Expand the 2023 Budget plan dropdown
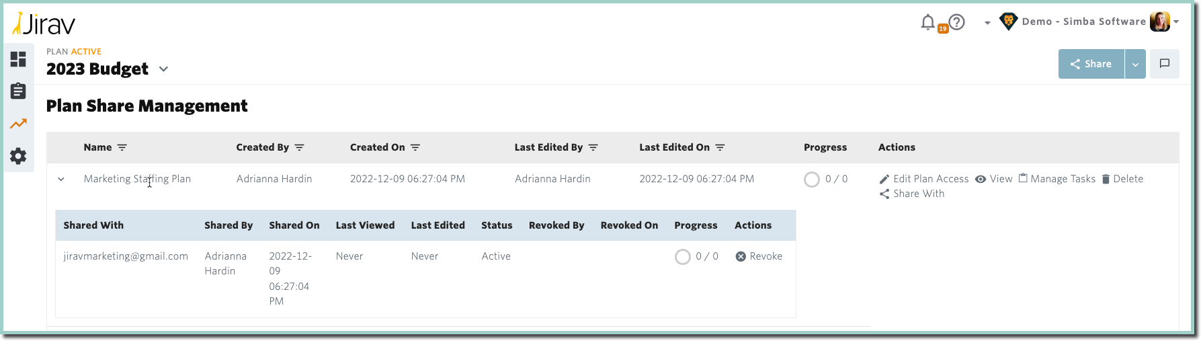1201x341 pixels. [x=163, y=69]
